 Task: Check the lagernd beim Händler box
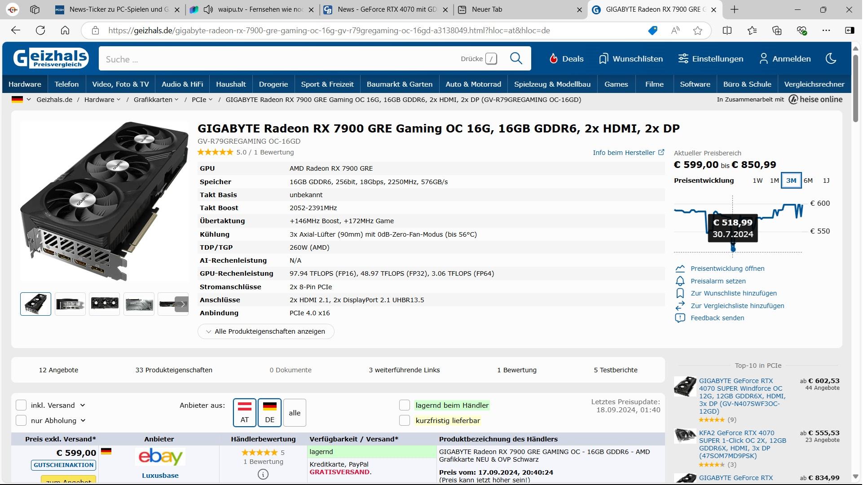click(405, 405)
